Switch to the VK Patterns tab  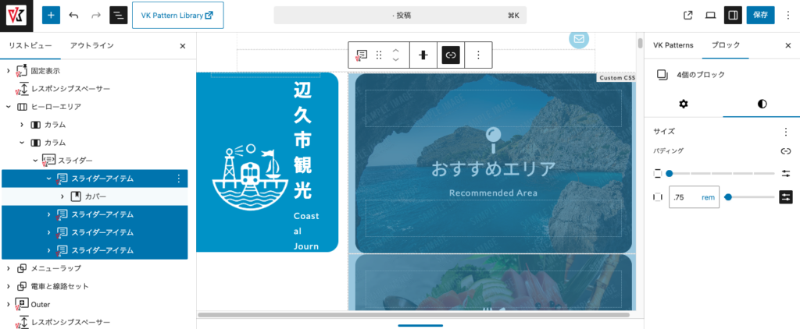[x=673, y=46]
